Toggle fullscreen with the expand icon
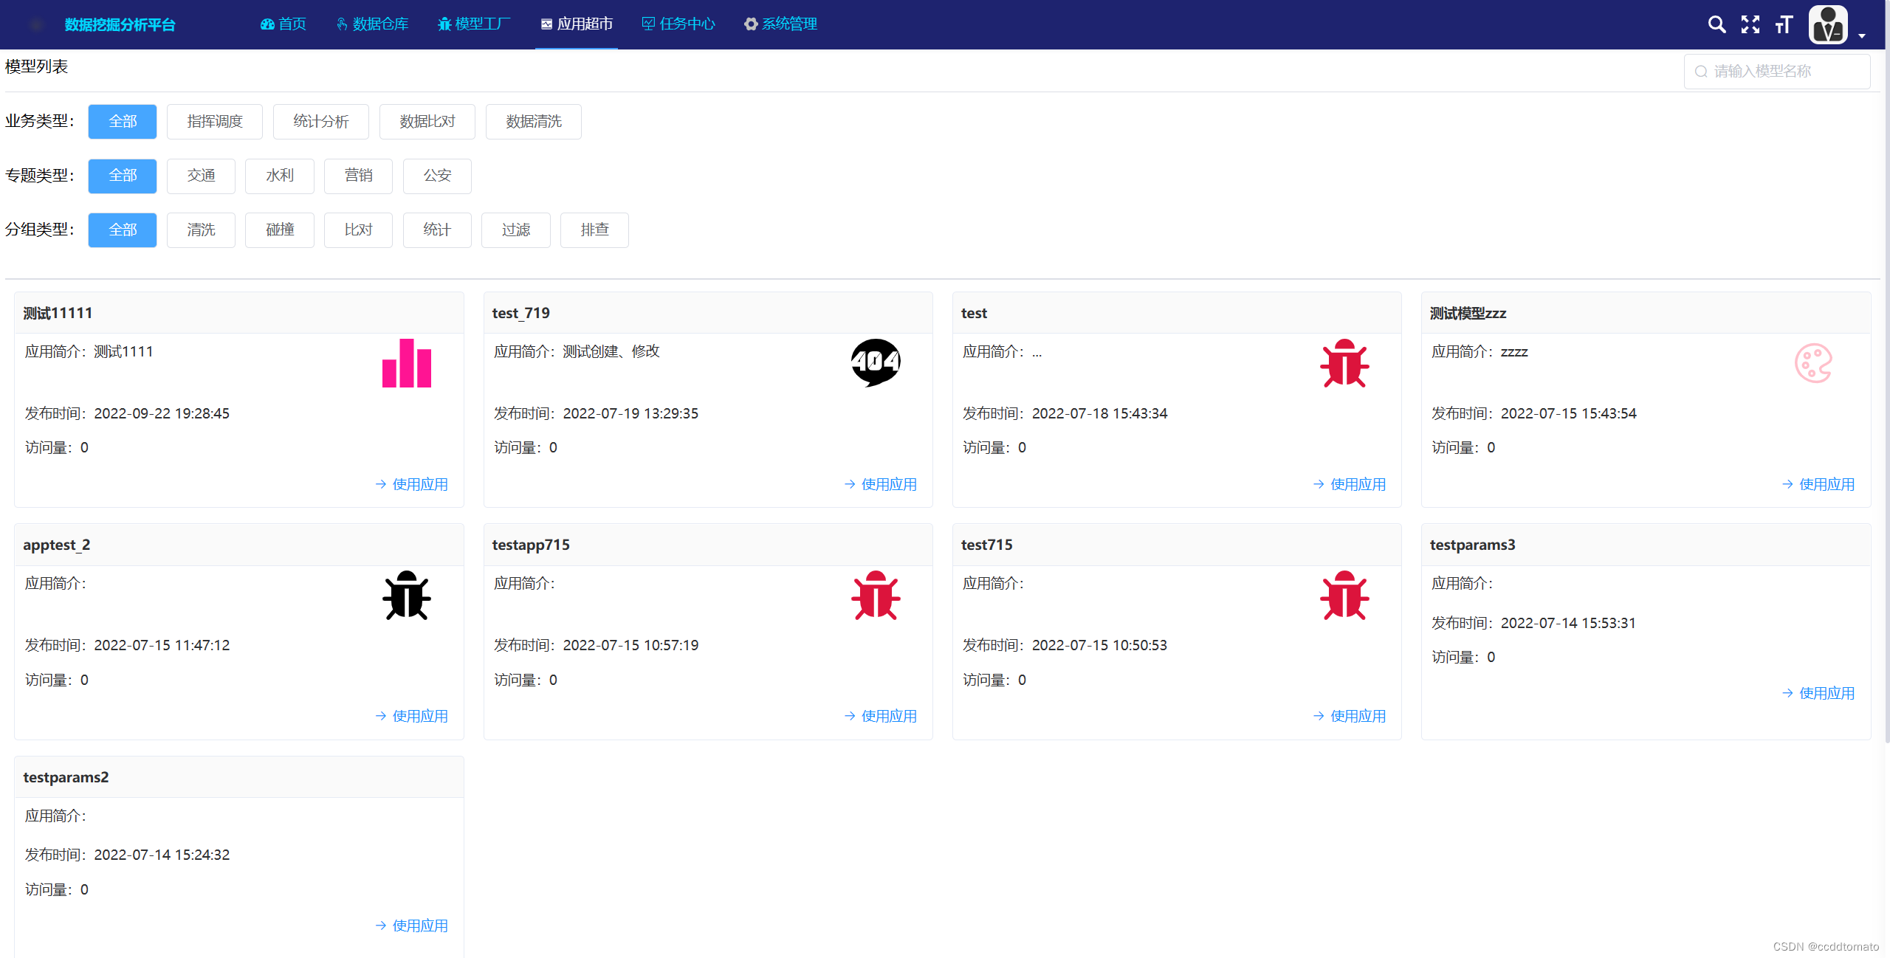Viewport: 1890px width, 958px height. pos(1750,24)
